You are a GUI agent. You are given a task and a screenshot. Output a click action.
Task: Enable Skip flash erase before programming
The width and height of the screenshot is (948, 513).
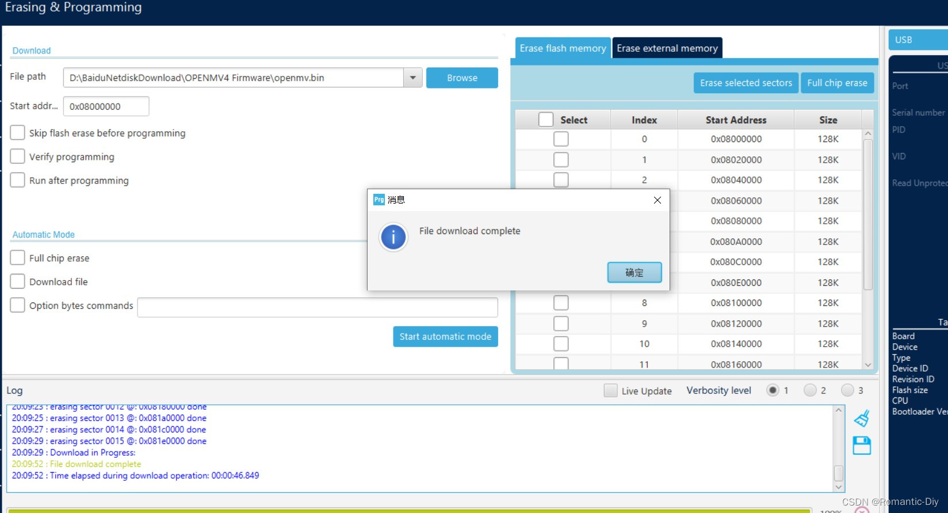18,133
